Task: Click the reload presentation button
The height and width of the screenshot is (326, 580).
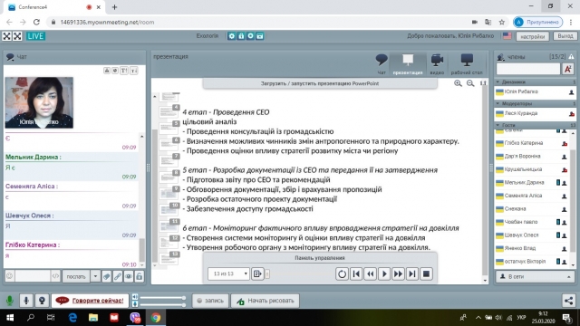Action: (x=342, y=273)
